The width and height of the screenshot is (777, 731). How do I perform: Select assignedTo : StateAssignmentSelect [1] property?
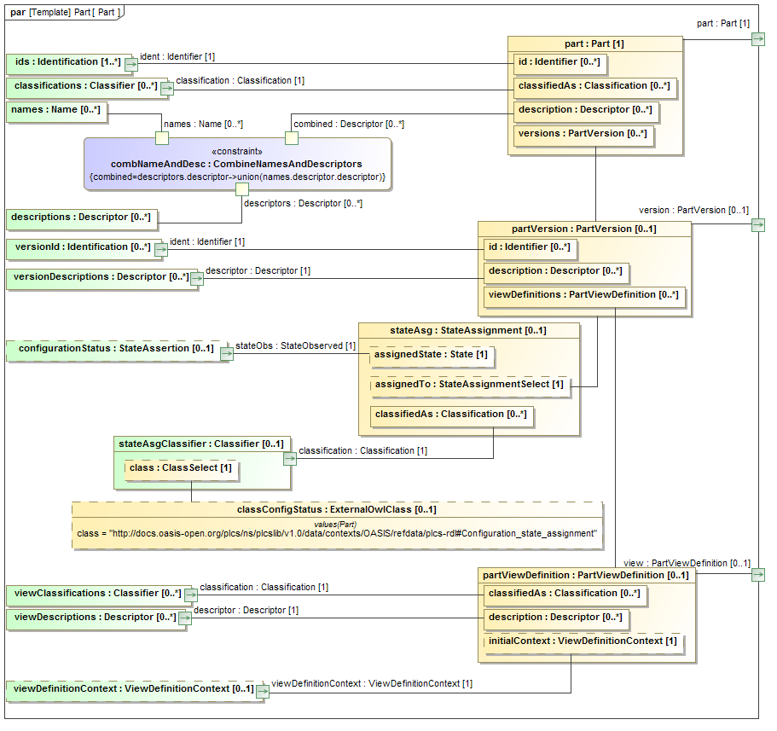[x=470, y=385]
